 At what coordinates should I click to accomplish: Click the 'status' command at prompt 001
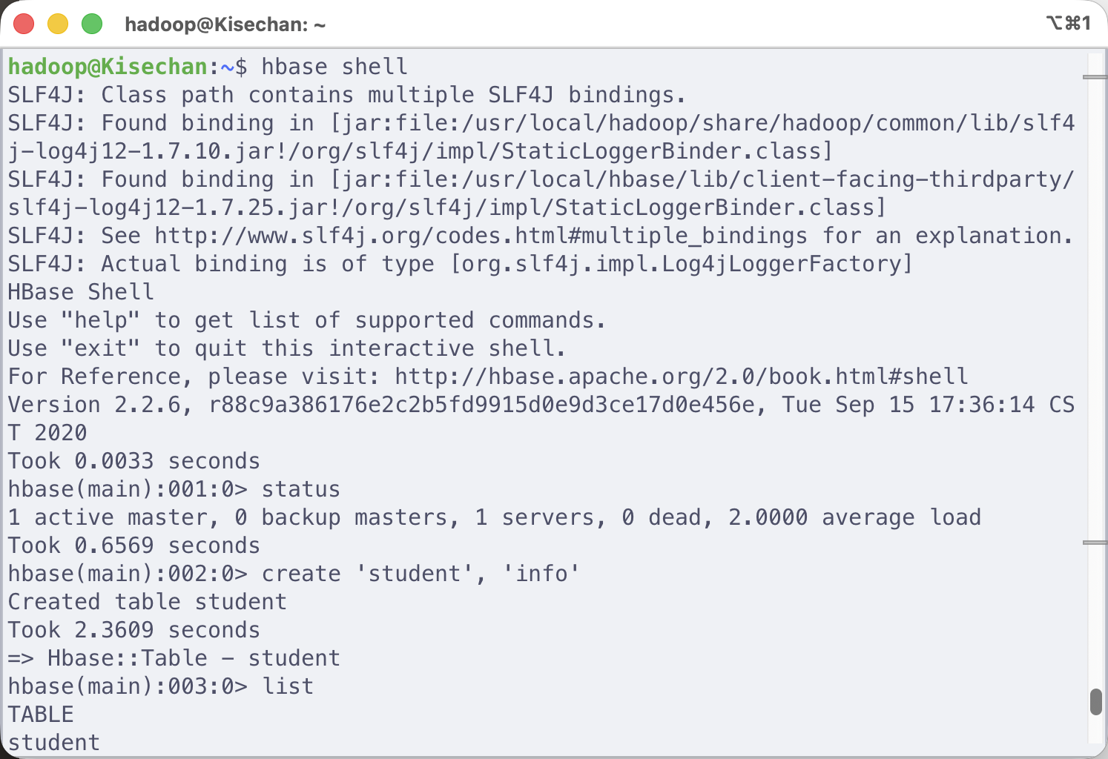pyautogui.click(x=300, y=489)
